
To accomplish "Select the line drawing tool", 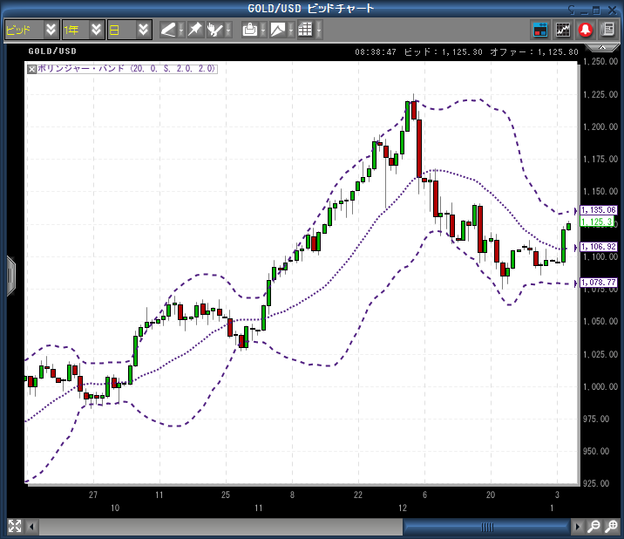I will 168,30.
